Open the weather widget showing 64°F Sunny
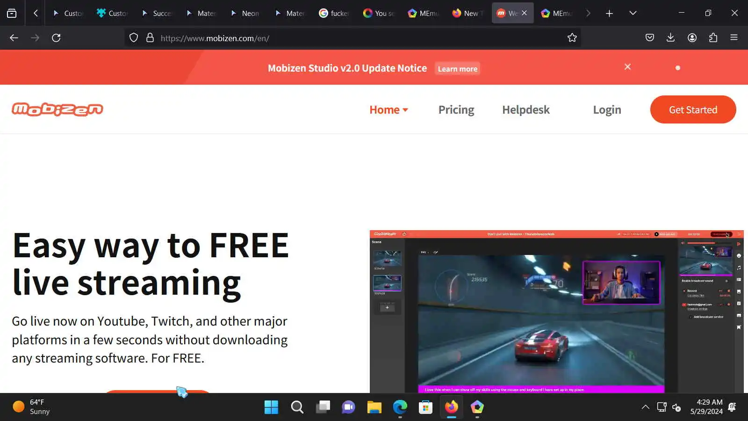The width and height of the screenshot is (748, 421). (31, 407)
